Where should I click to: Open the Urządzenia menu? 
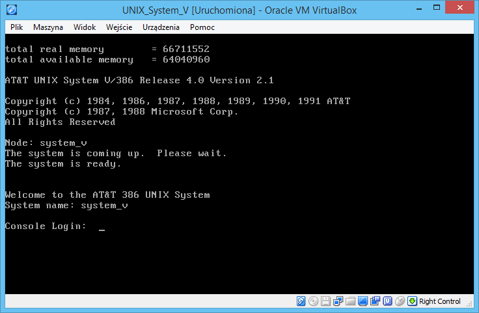[161, 27]
